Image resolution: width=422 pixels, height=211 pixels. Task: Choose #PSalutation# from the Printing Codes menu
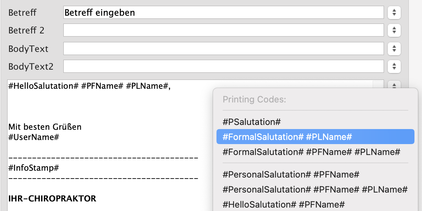pos(252,122)
